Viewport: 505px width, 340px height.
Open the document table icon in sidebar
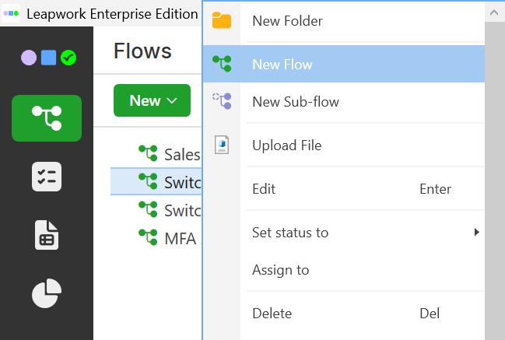pos(47,235)
